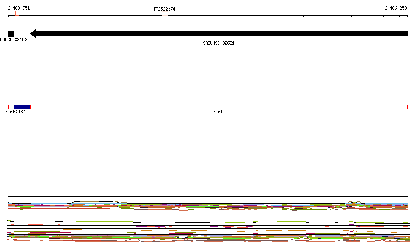This screenshot has height=248, width=416.
Task: Click the end coordinate 2 466 250
Action: pyautogui.click(x=396, y=8)
